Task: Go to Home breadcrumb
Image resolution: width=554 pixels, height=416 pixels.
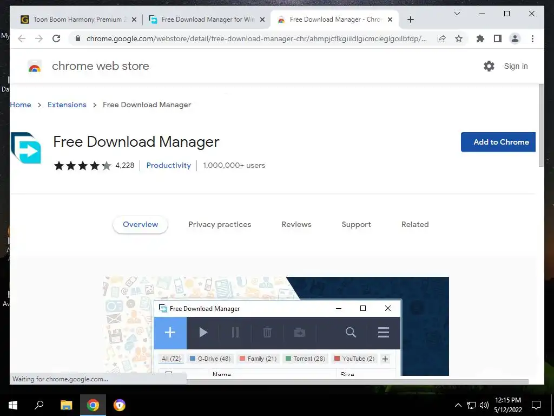Action: click(21, 105)
